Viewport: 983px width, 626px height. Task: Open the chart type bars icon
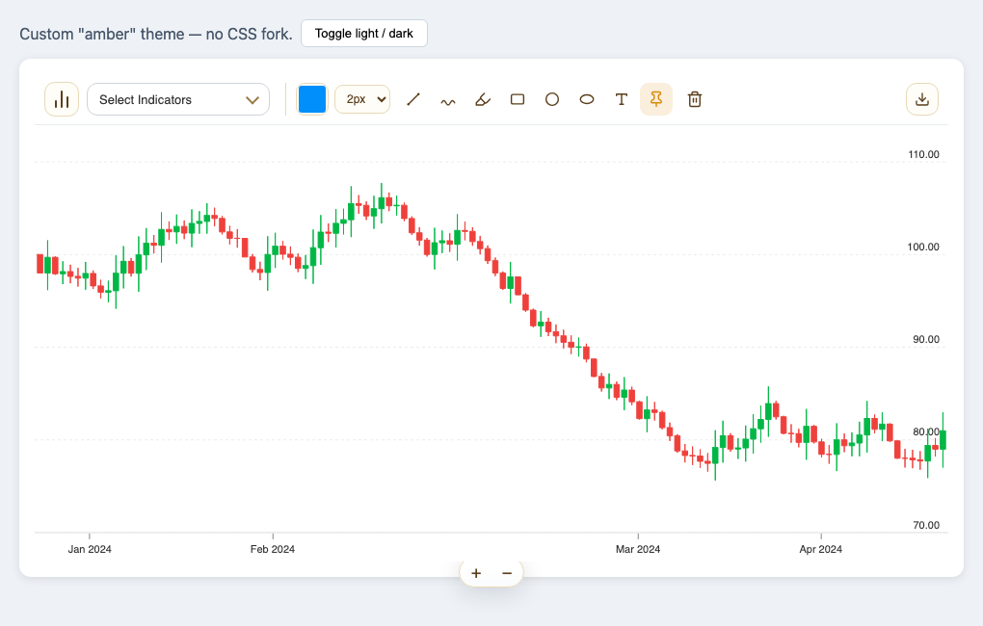(62, 99)
